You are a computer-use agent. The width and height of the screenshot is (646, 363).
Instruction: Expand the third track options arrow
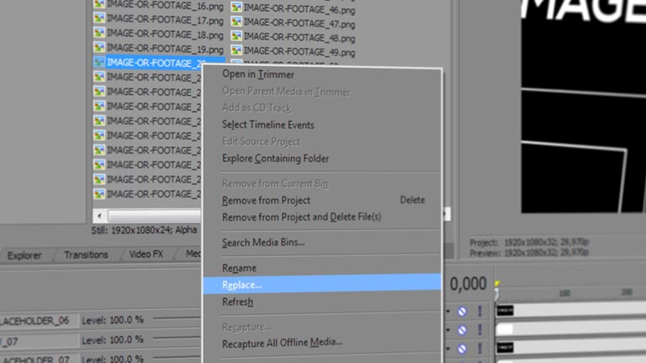447,349
